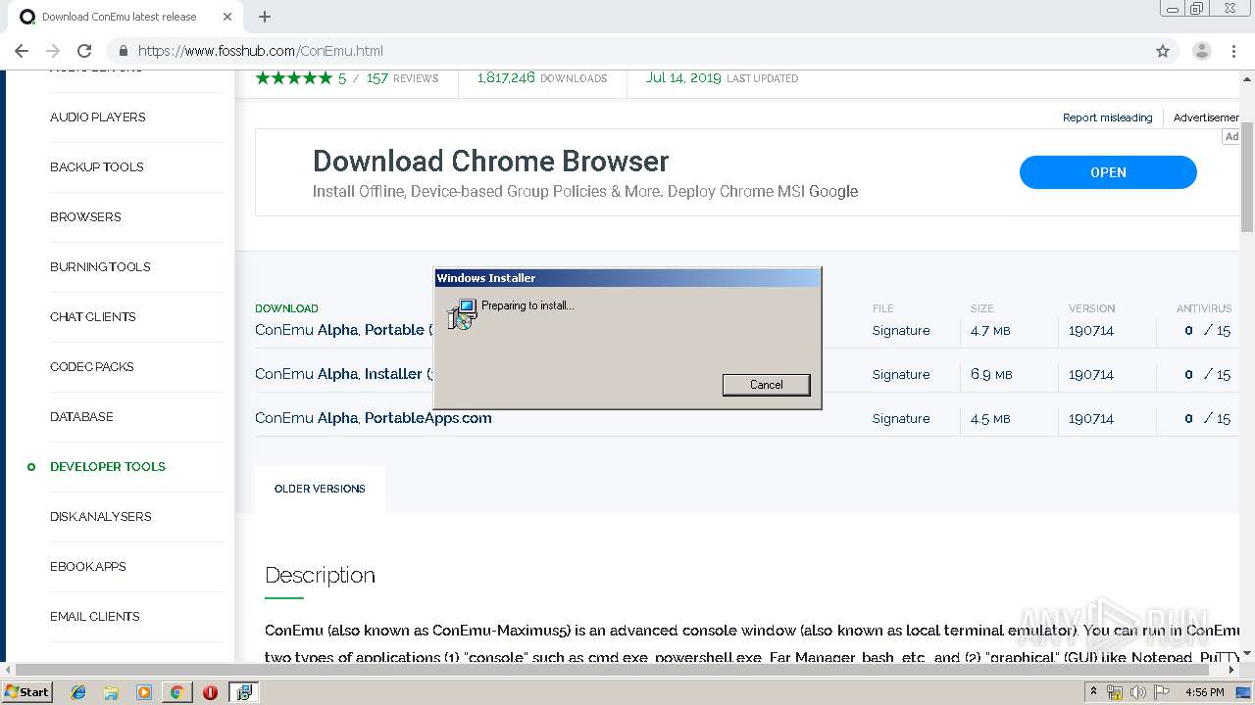Click the five-star rating

pos(294,78)
